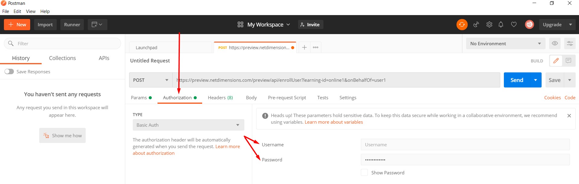This screenshot has height=184, width=579.
Task: Expand the Send options arrow
Action: tap(536, 80)
